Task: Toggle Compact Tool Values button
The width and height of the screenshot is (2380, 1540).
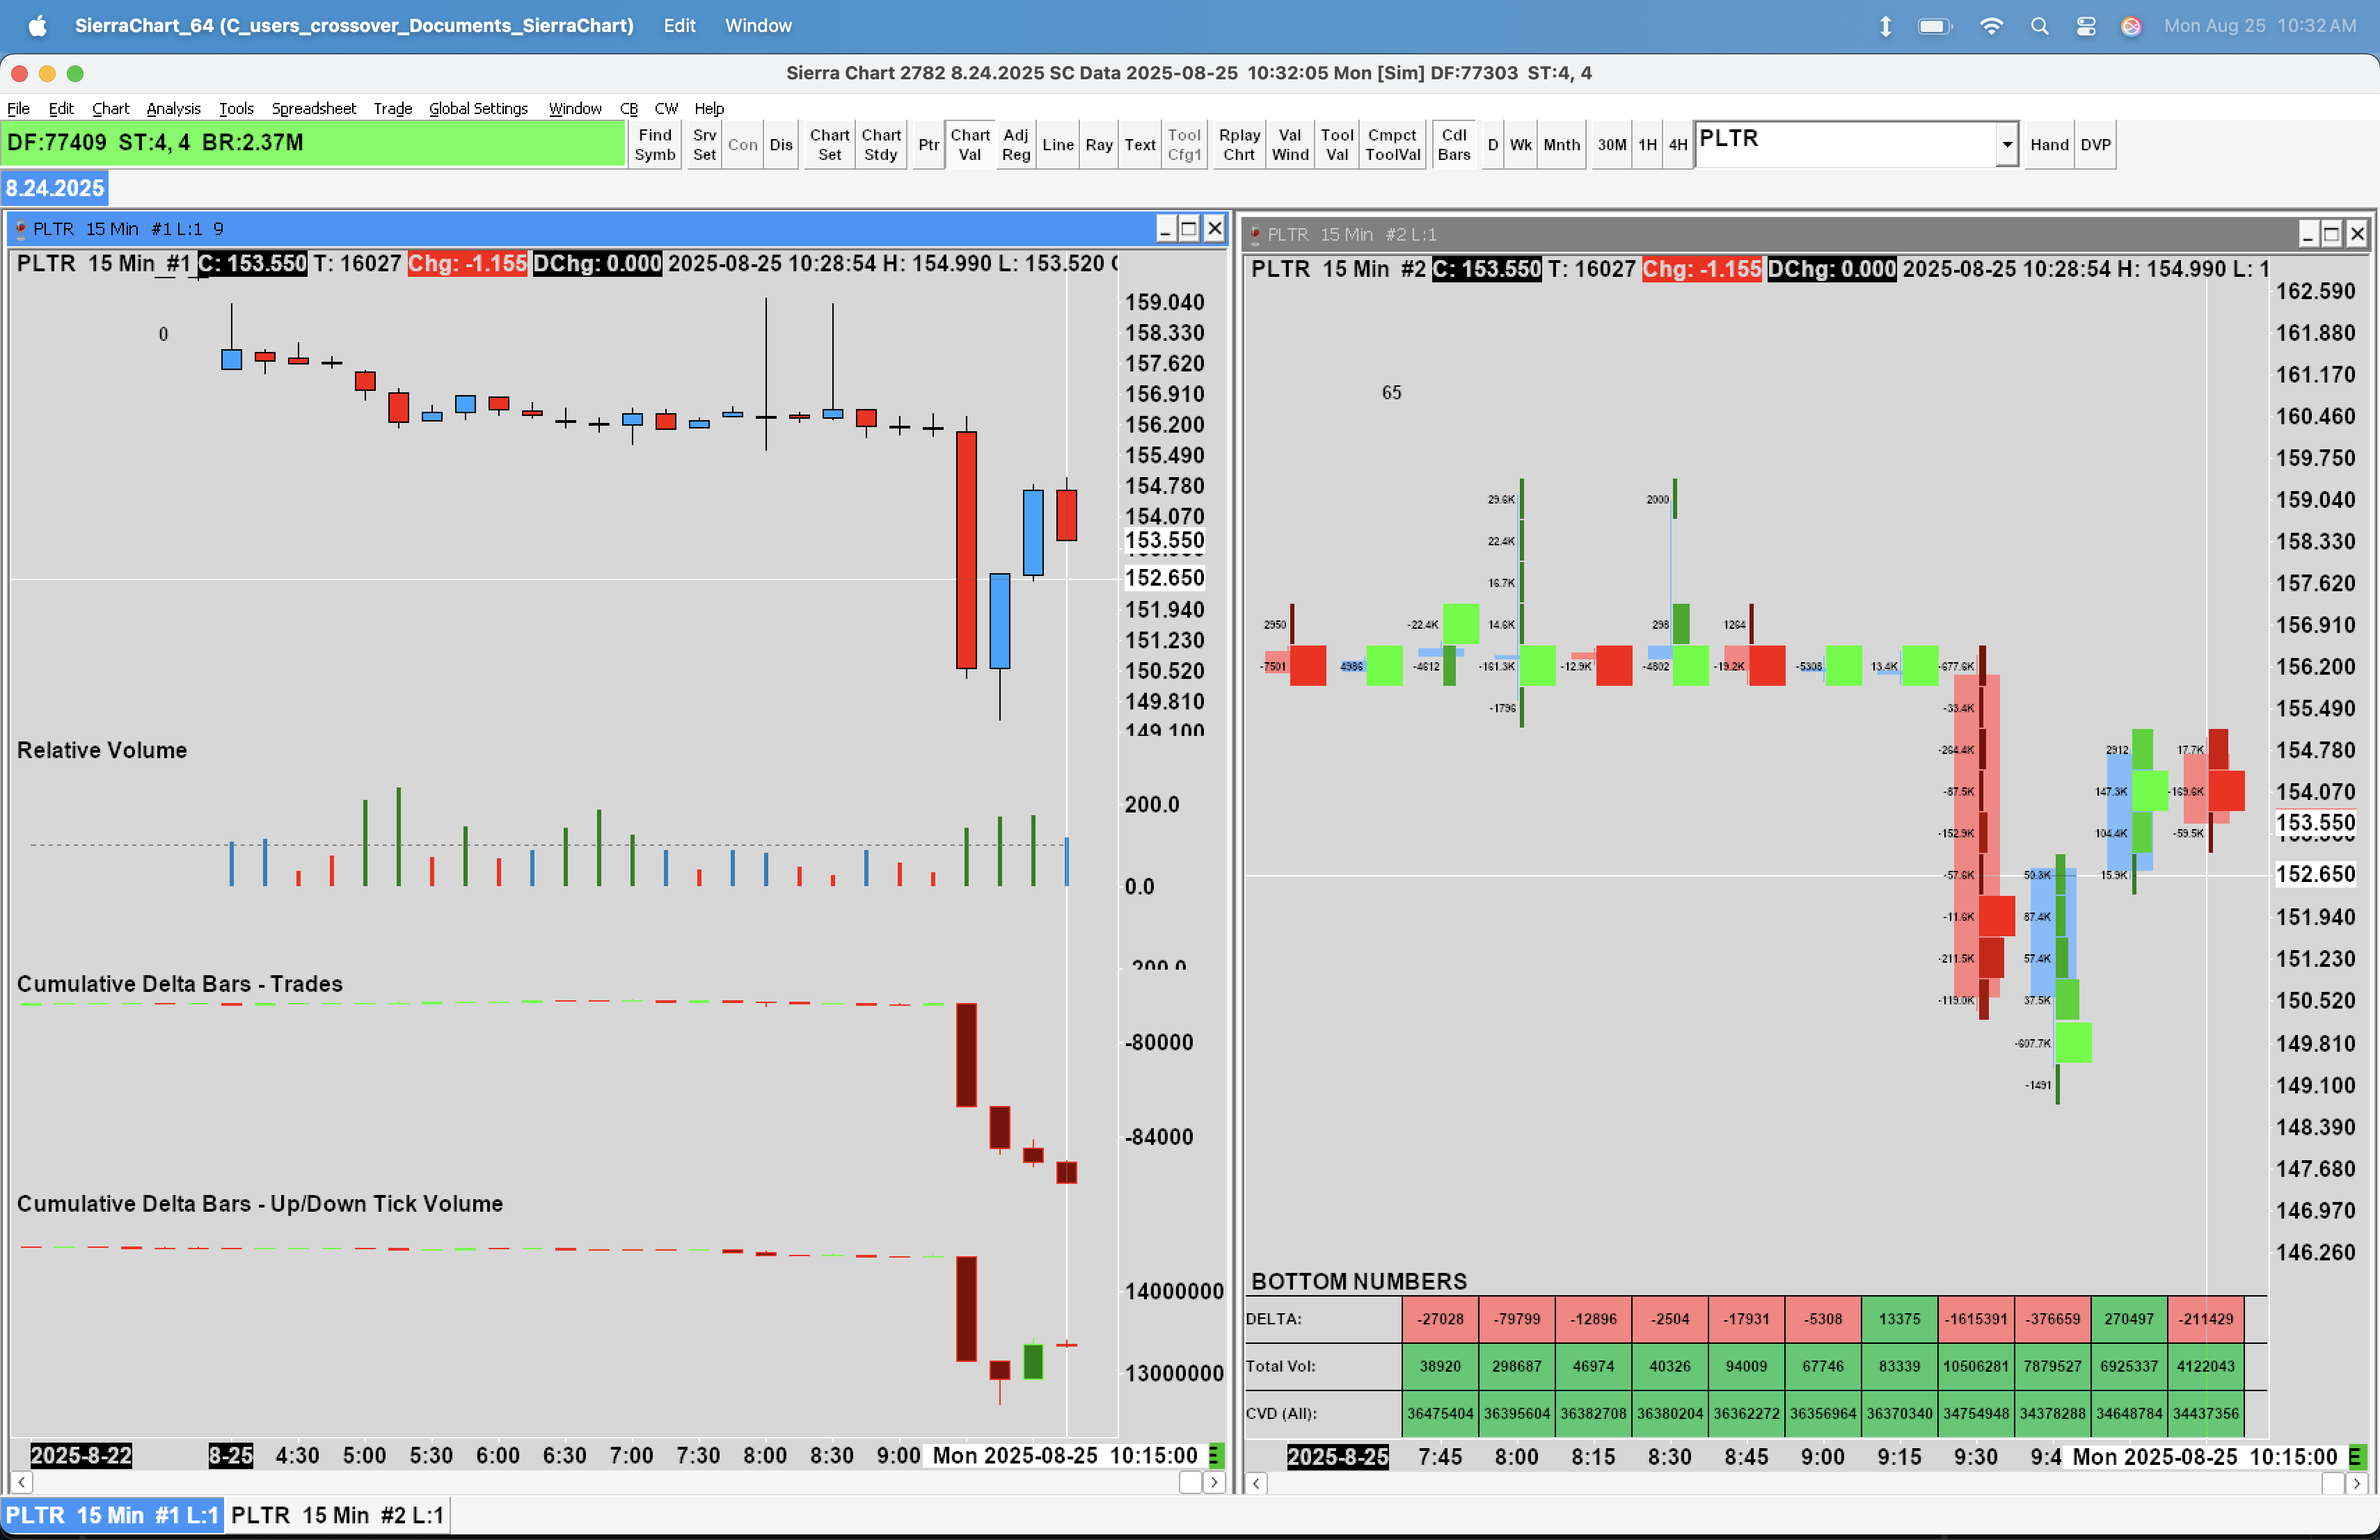Action: (1392, 145)
